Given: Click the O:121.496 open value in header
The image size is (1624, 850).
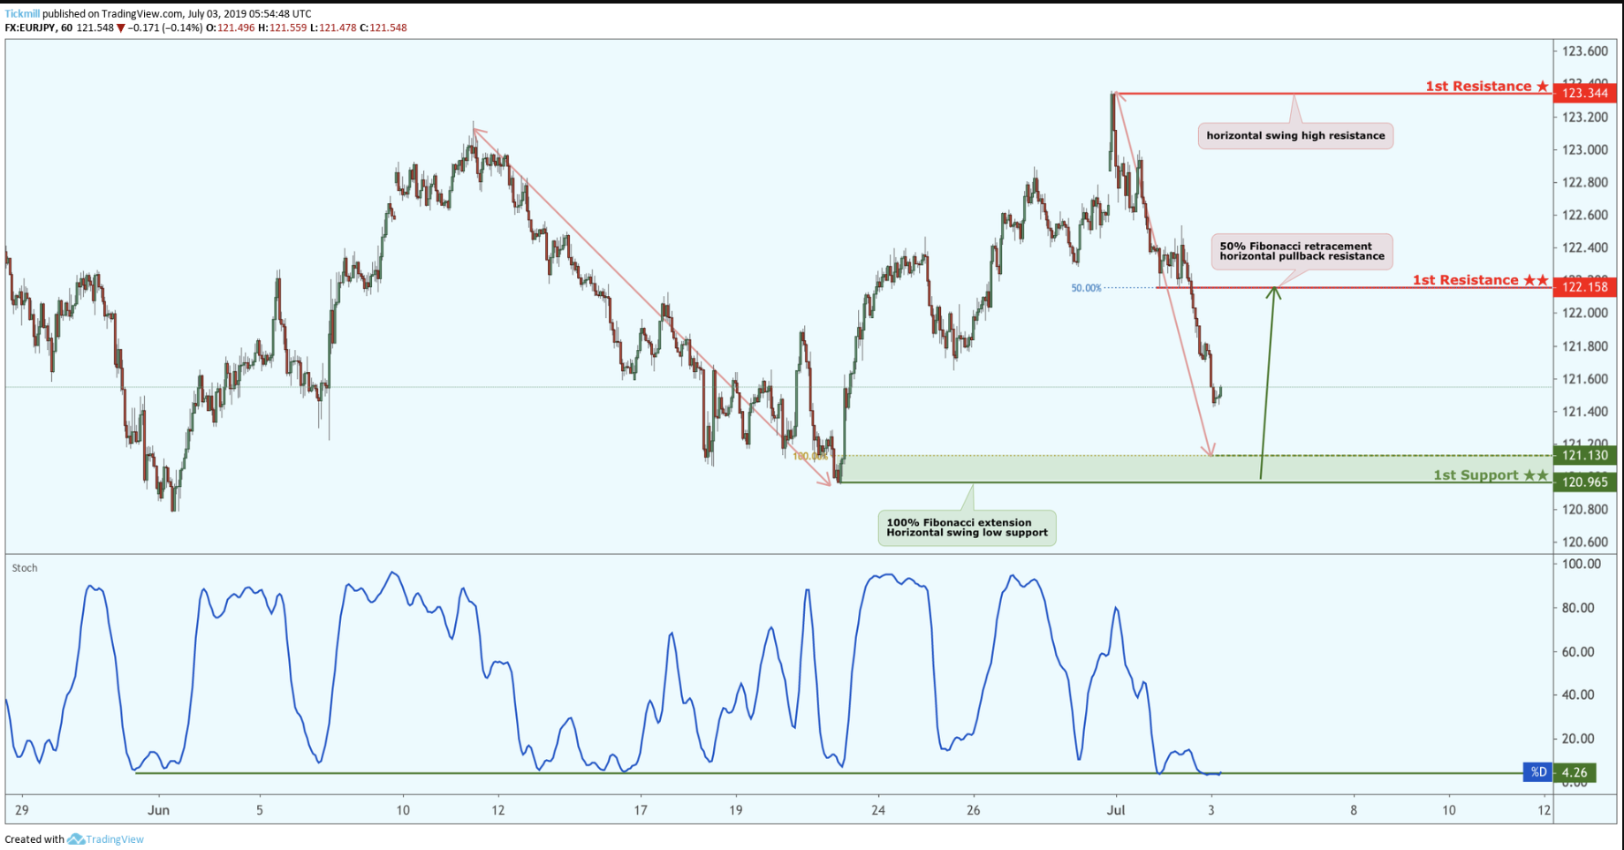Looking at the screenshot, I should [230, 27].
